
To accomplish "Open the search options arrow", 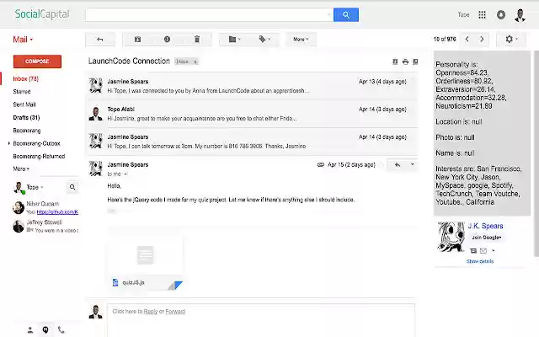I will [x=329, y=15].
